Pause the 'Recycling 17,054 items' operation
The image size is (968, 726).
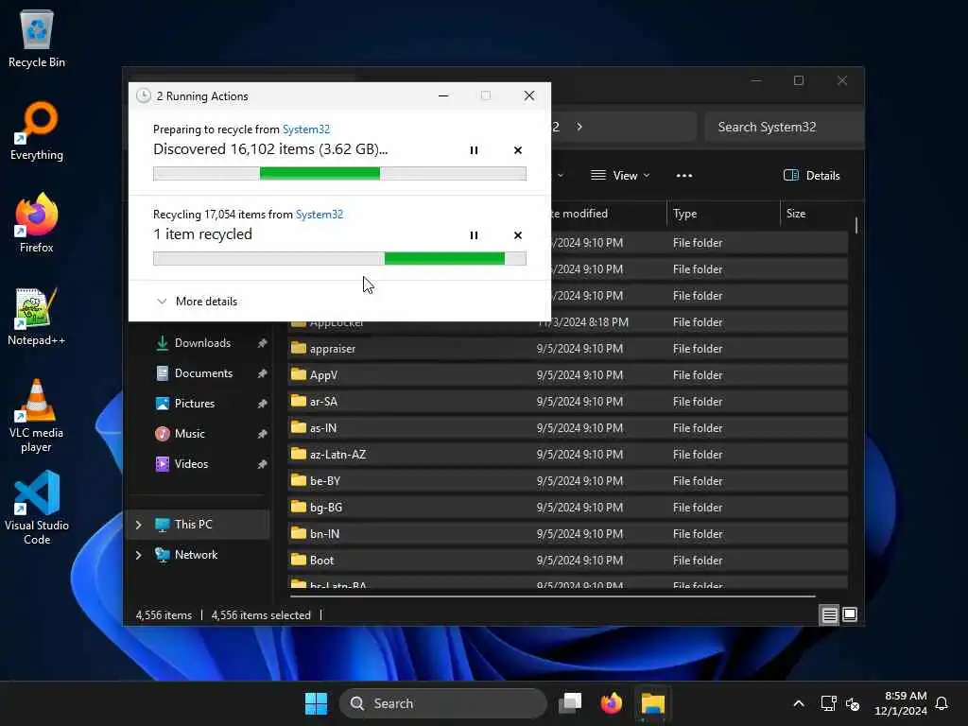click(474, 235)
